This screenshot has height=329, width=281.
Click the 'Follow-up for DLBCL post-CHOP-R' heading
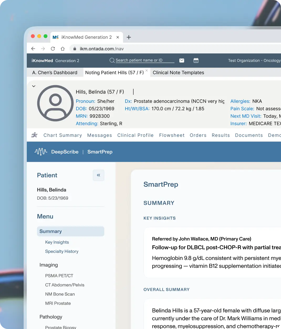pos(216,248)
